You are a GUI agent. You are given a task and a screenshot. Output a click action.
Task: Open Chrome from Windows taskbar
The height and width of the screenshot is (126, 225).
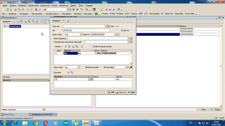(35, 123)
